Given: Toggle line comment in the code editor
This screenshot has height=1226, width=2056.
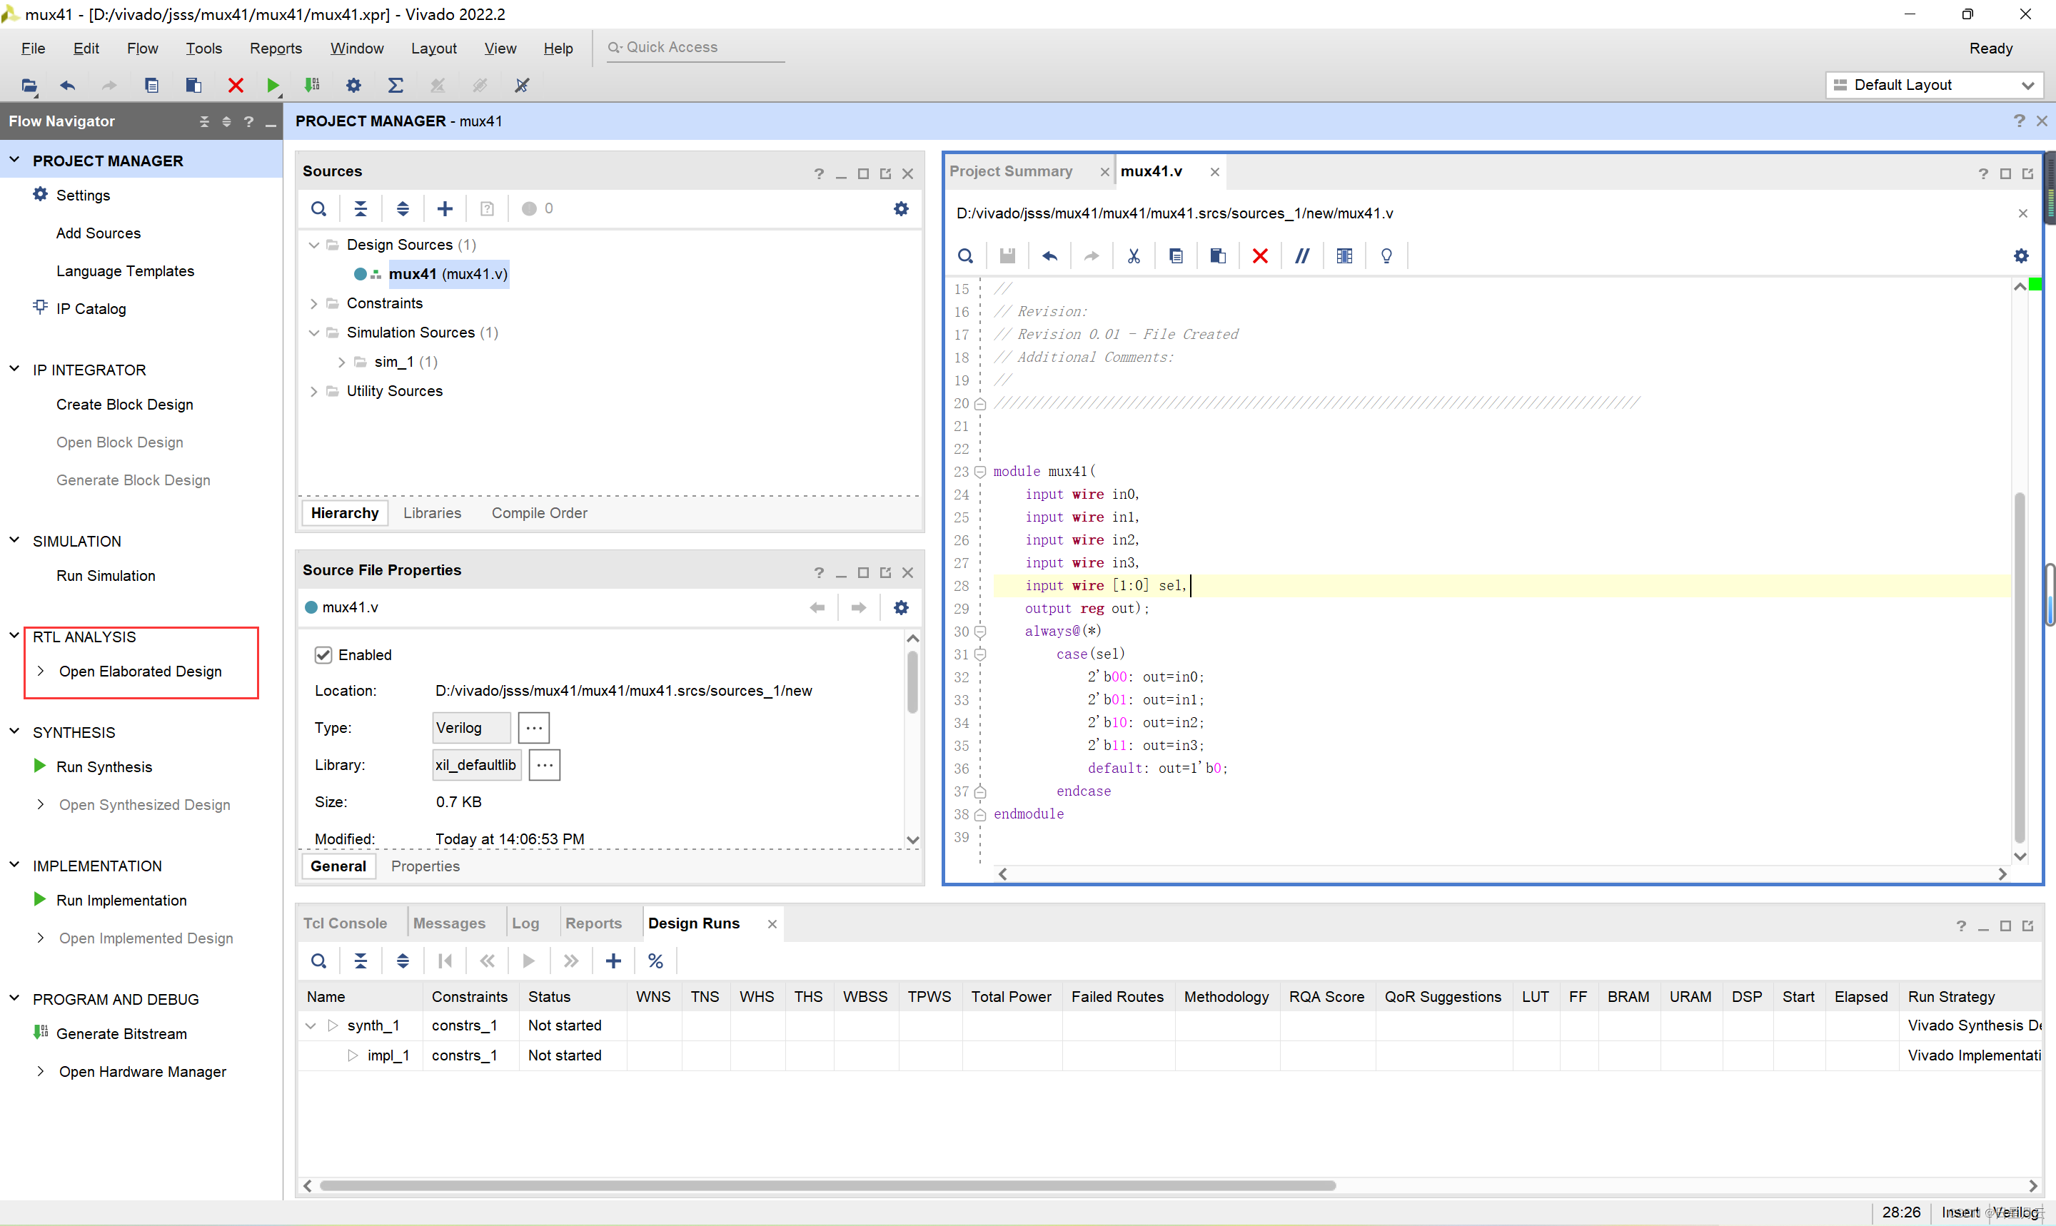Looking at the screenshot, I should [1302, 255].
